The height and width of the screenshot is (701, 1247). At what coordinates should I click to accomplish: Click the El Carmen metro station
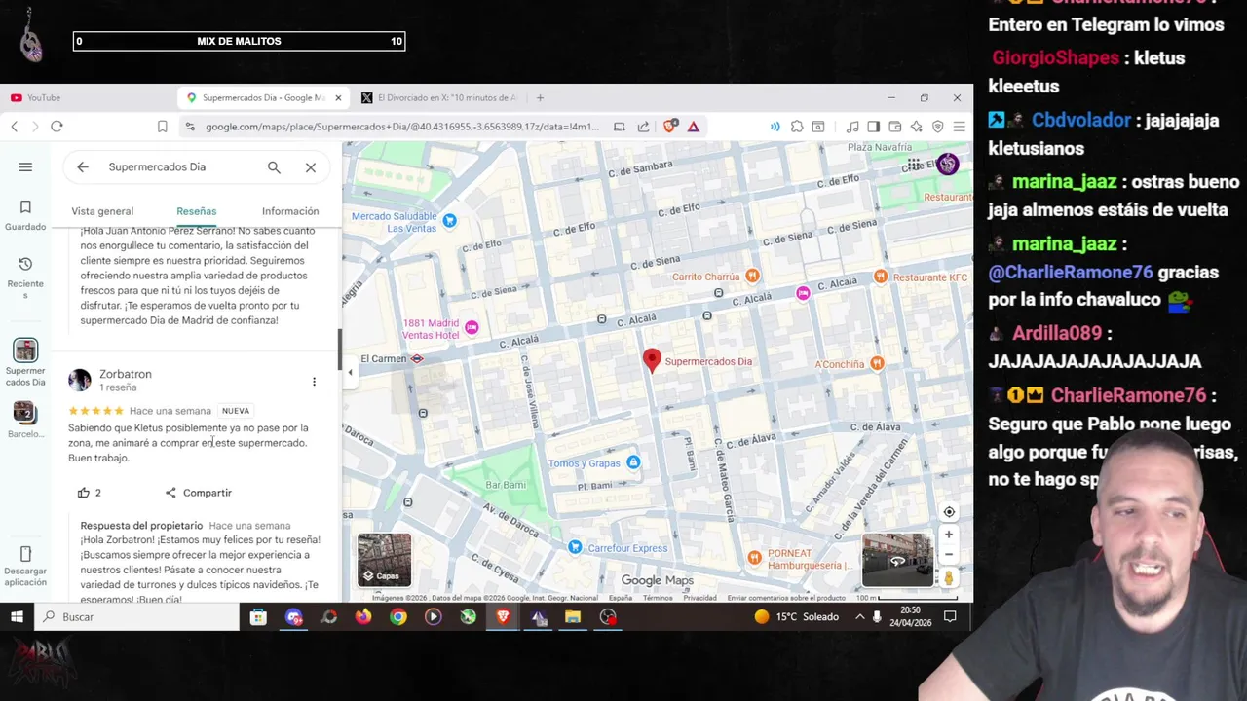(417, 359)
